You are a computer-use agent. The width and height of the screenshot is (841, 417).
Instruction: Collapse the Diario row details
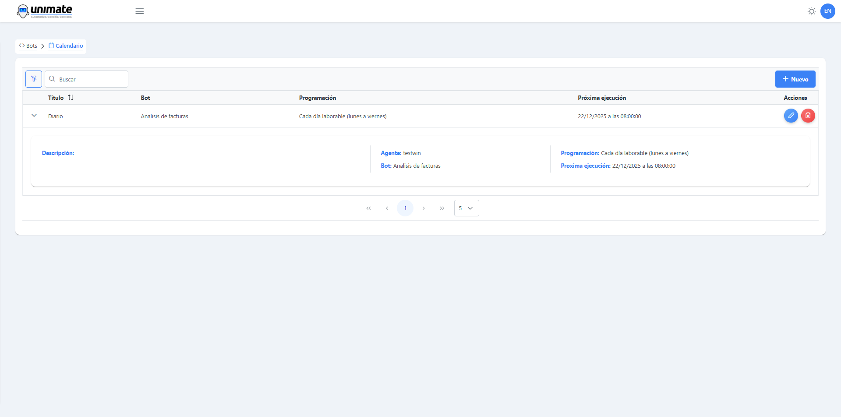[x=34, y=116]
